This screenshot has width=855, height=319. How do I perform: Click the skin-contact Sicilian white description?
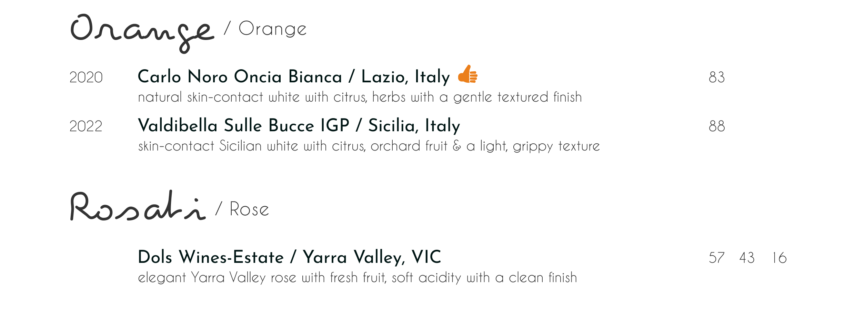369,146
